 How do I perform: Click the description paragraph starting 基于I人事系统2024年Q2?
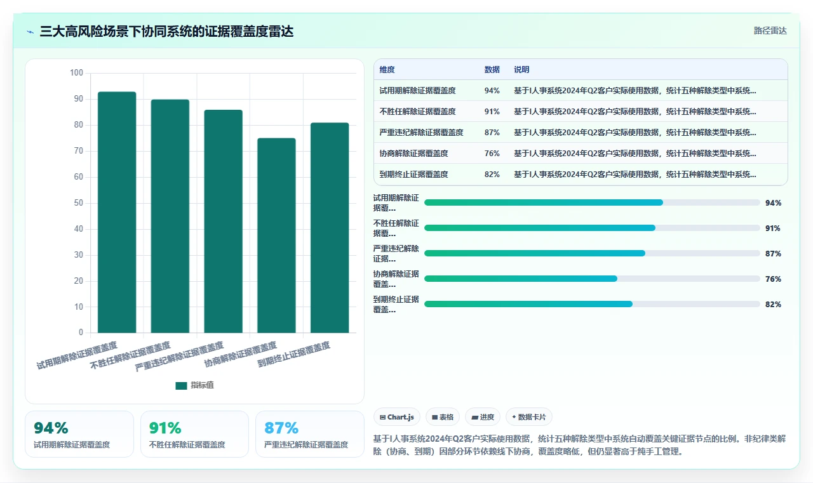pos(580,446)
